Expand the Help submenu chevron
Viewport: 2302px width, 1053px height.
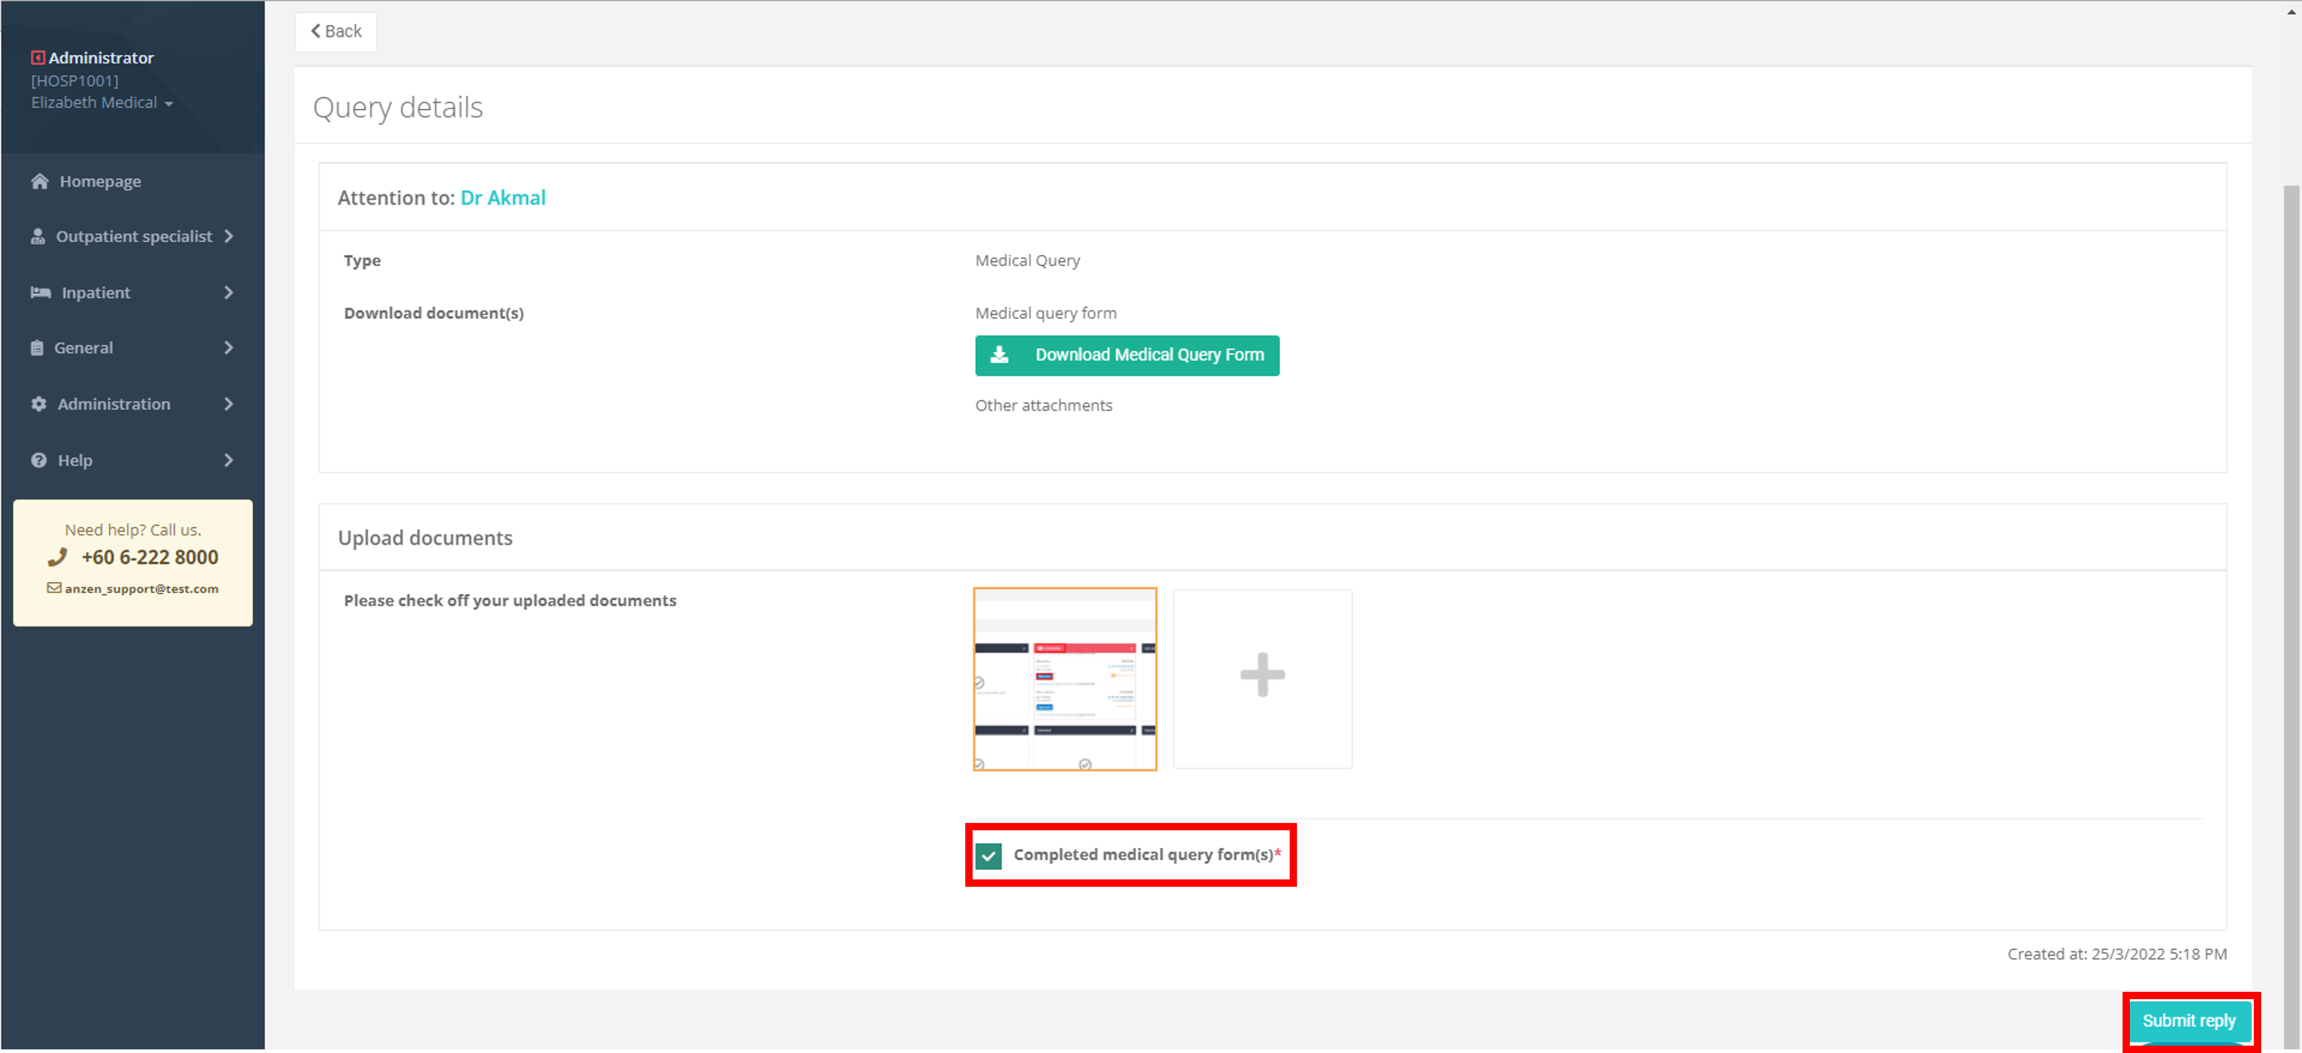pyautogui.click(x=229, y=461)
